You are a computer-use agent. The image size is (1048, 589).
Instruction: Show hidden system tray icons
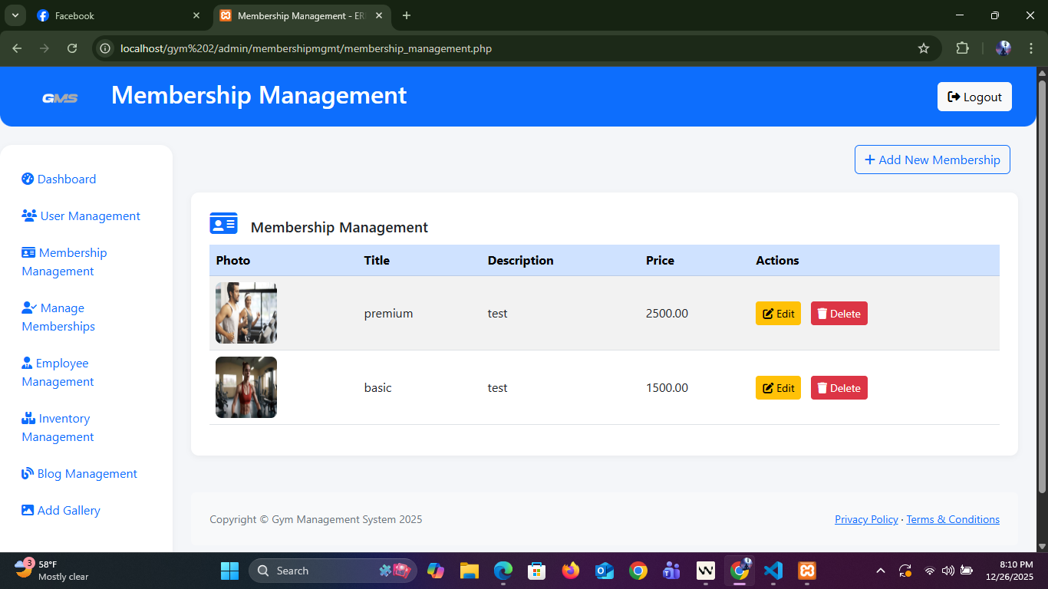point(881,571)
